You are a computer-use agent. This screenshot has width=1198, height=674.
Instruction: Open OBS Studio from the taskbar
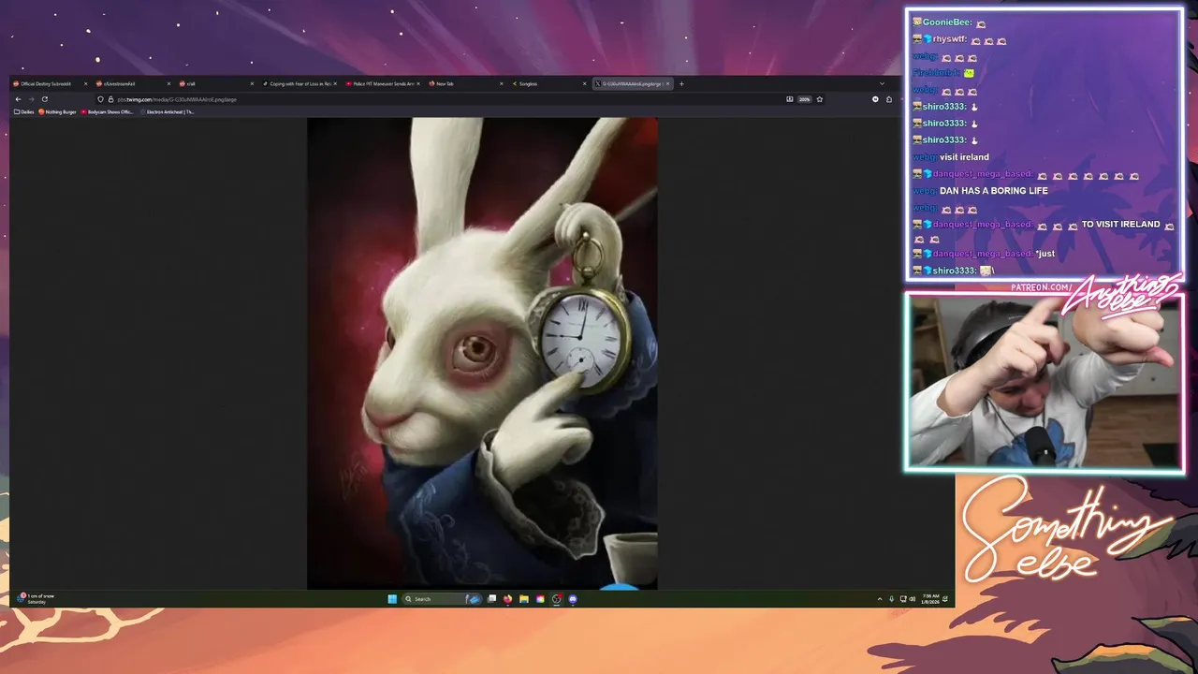[556, 599]
